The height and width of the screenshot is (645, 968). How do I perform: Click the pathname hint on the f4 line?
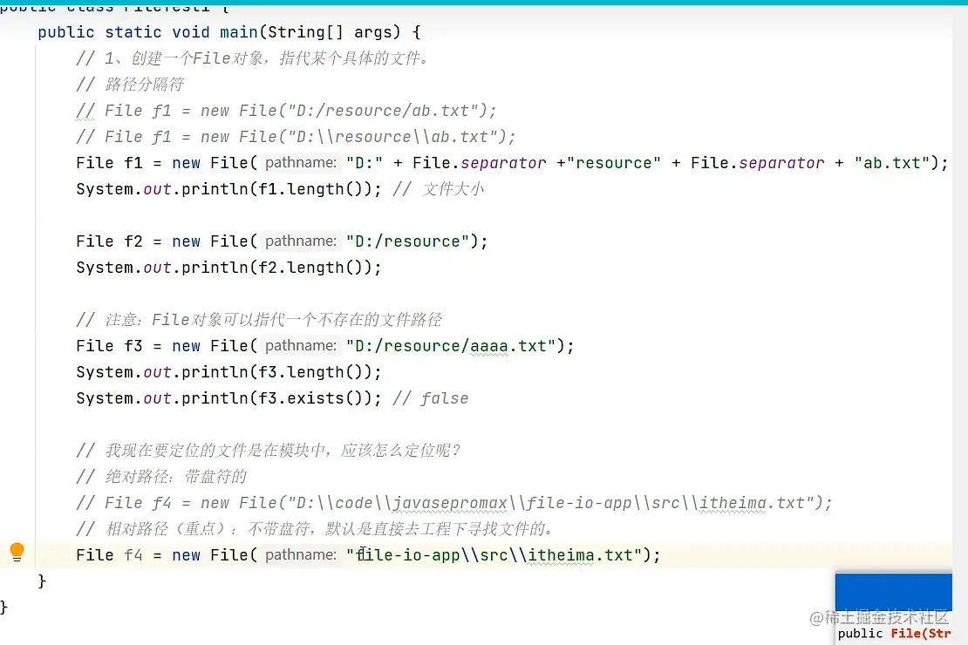coord(301,555)
